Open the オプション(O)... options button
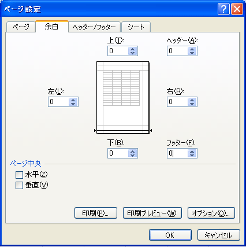 click(211, 213)
